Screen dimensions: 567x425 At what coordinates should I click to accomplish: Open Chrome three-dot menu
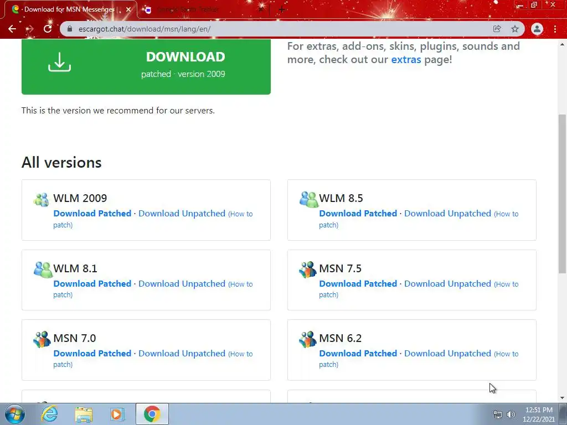[555, 29]
